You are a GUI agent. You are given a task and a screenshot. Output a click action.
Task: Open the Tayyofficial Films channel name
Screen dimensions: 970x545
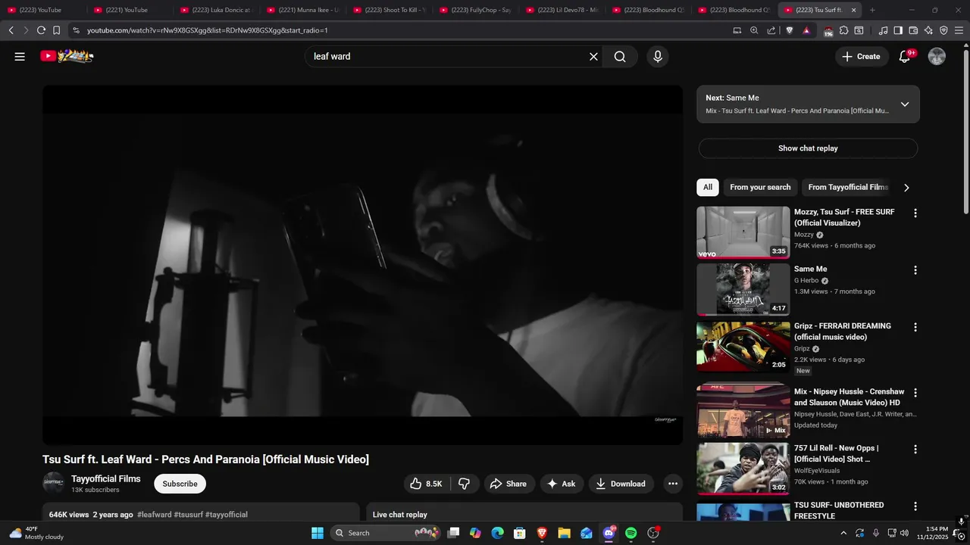pyautogui.click(x=106, y=479)
